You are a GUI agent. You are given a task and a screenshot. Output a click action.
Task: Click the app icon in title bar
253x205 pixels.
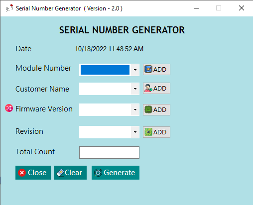[9, 8]
